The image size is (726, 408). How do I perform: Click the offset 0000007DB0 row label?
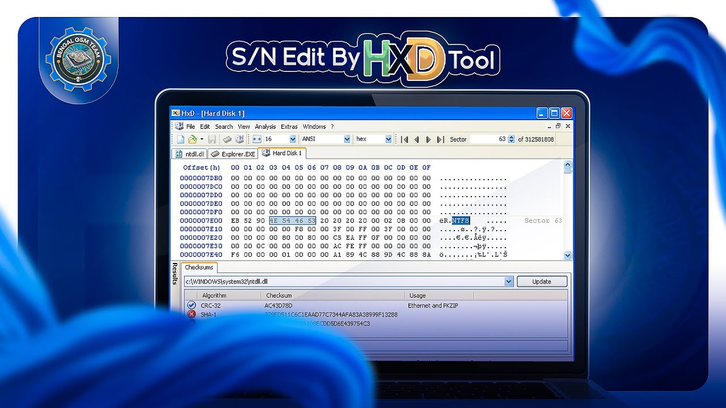coord(201,178)
